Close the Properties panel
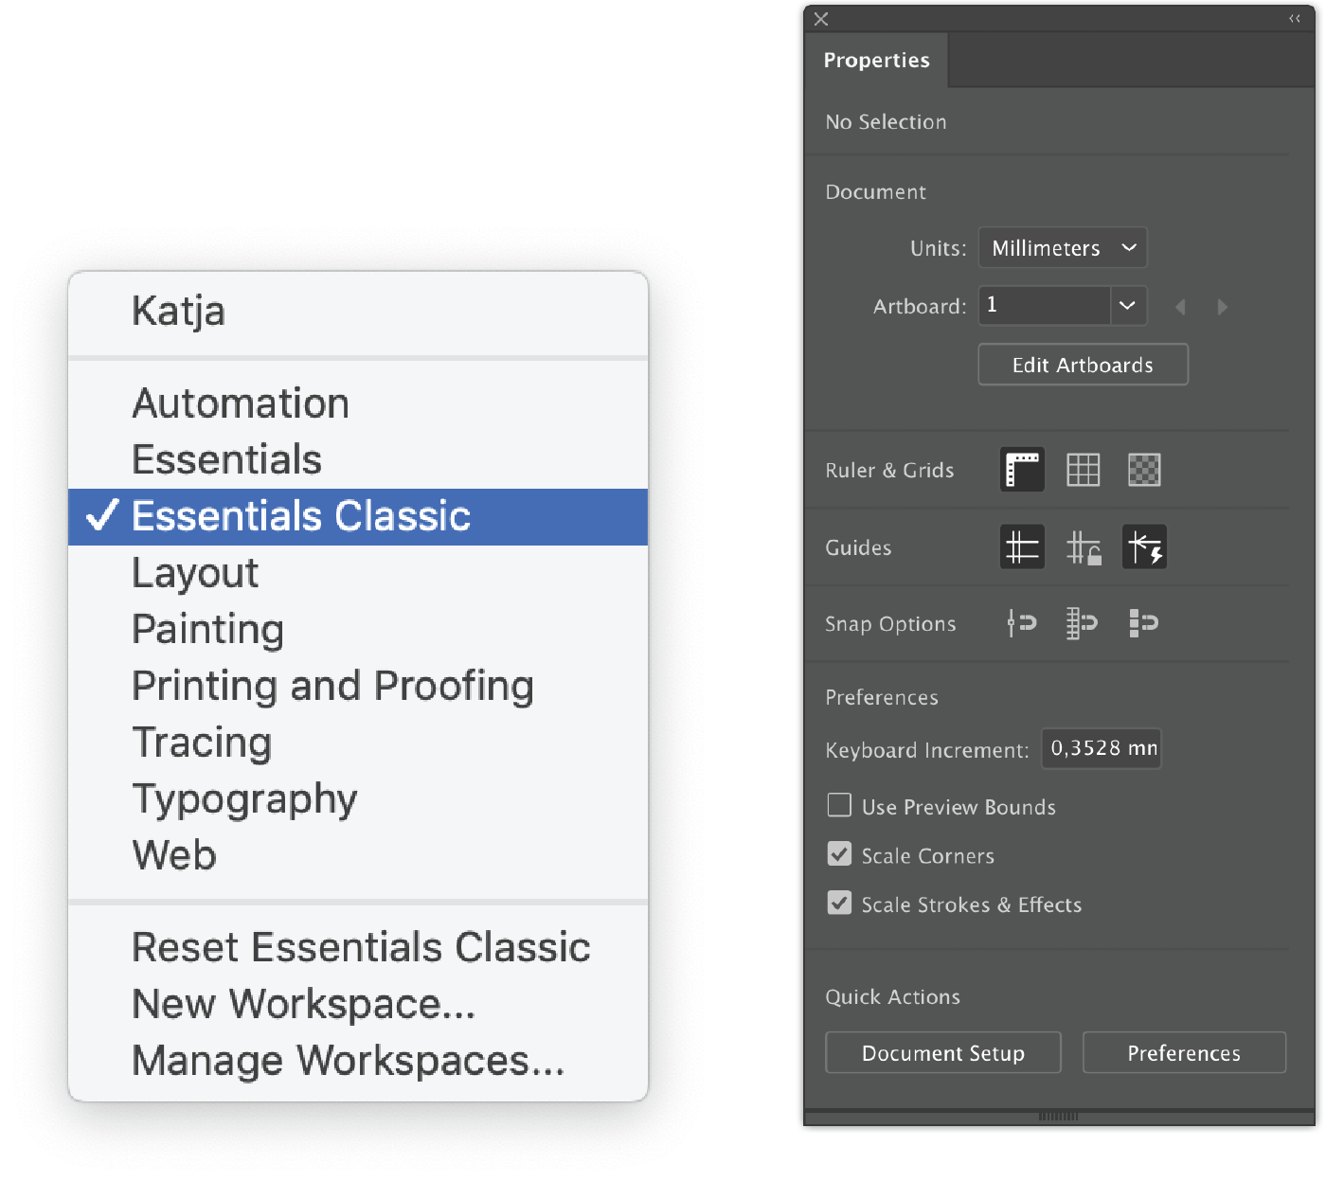 point(821,19)
